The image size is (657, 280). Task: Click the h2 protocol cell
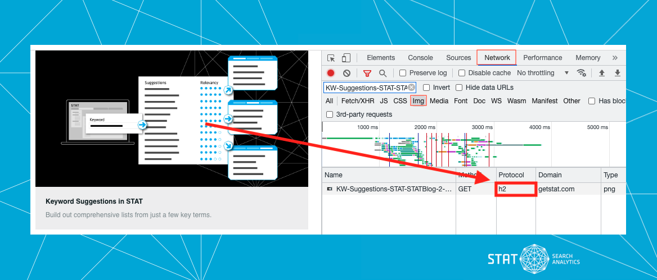click(x=516, y=189)
